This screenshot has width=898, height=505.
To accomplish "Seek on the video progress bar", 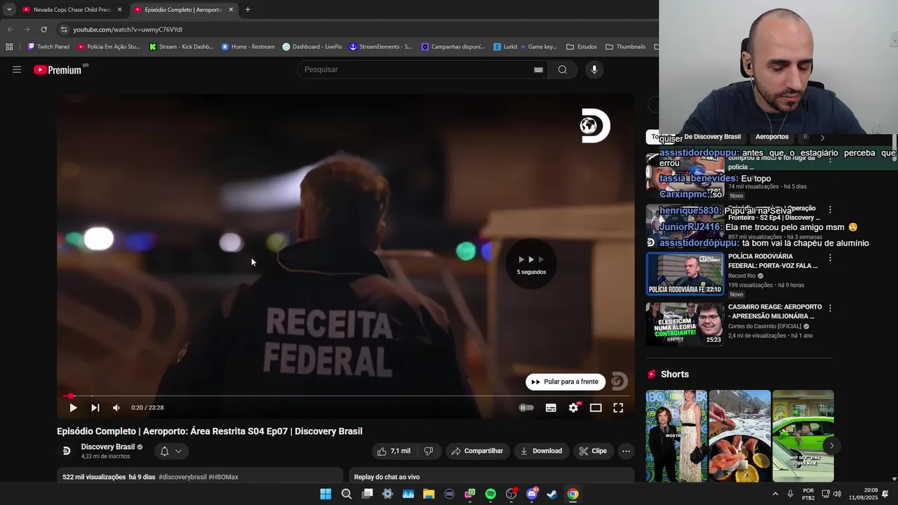I will click(x=346, y=396).
